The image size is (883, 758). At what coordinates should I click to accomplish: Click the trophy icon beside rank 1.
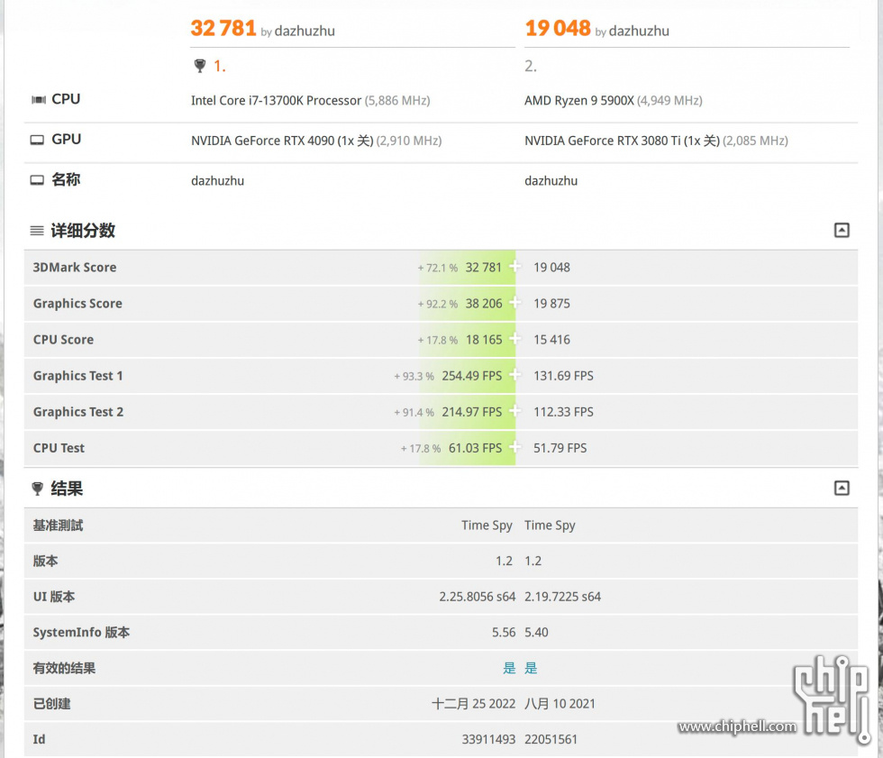pos(199,66)
